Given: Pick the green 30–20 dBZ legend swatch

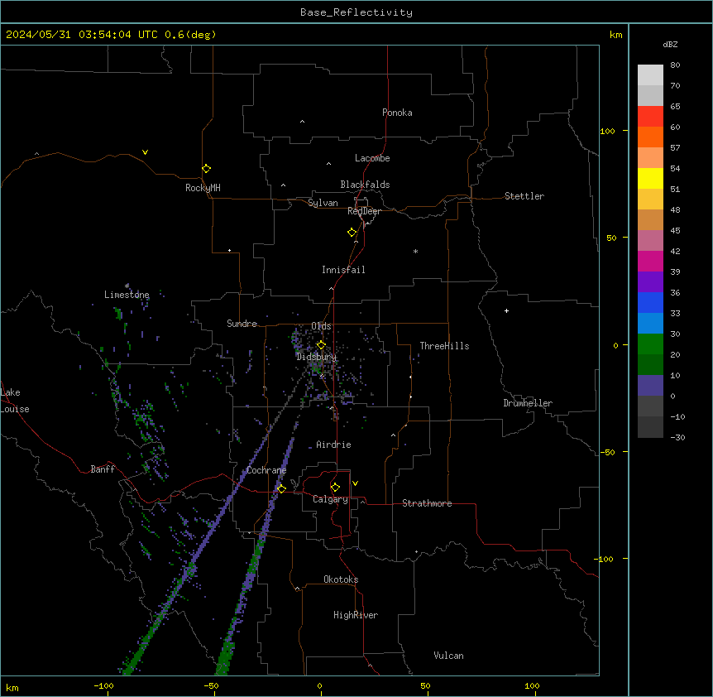Looking at the screenshot, I should pos(650,344).
